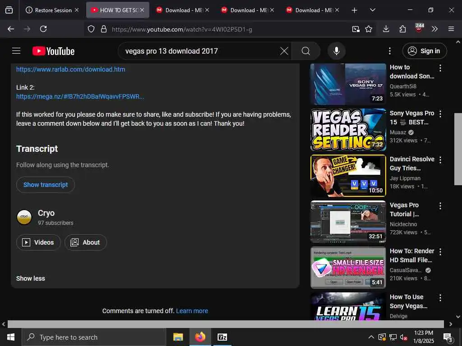The height and width of the screenshot is (346, 462).
Task: Switch to Restore Session tab
Action: point(52,10)
